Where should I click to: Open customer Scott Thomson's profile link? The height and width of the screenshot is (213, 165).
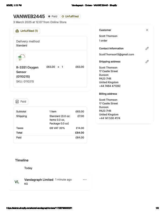click(x=108, y=36)
